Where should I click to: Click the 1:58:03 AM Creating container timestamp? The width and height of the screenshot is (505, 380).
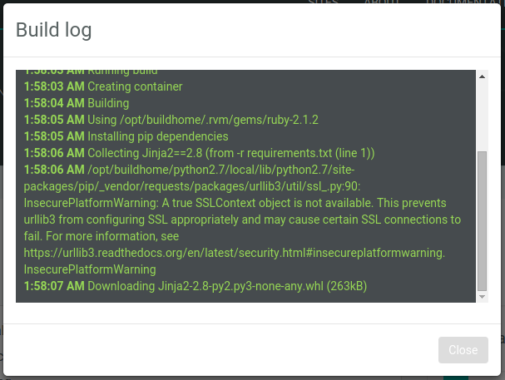[54, 86]
